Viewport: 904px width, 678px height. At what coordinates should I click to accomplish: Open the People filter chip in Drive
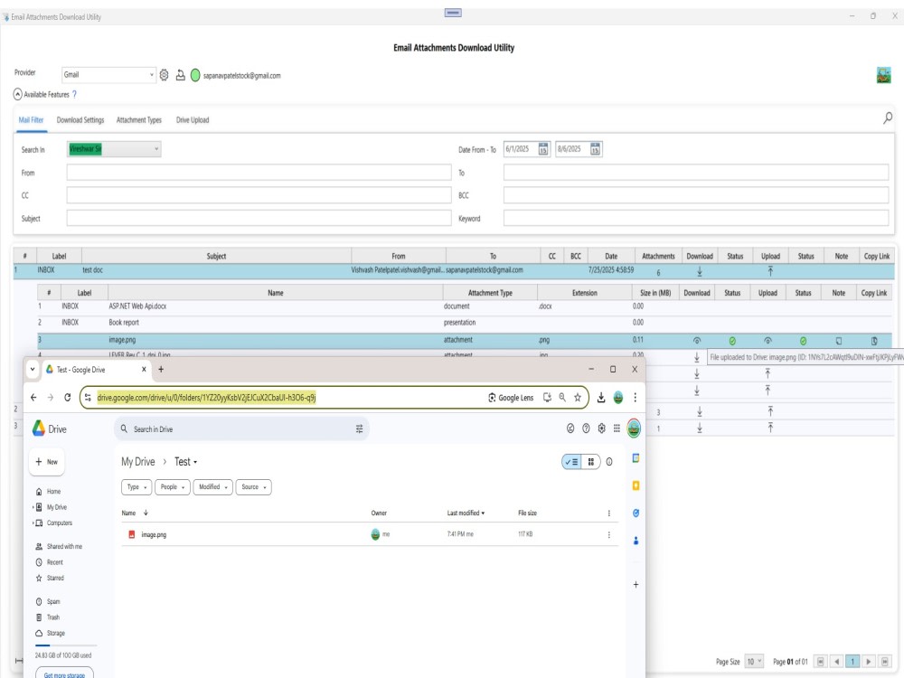(173, 487)
